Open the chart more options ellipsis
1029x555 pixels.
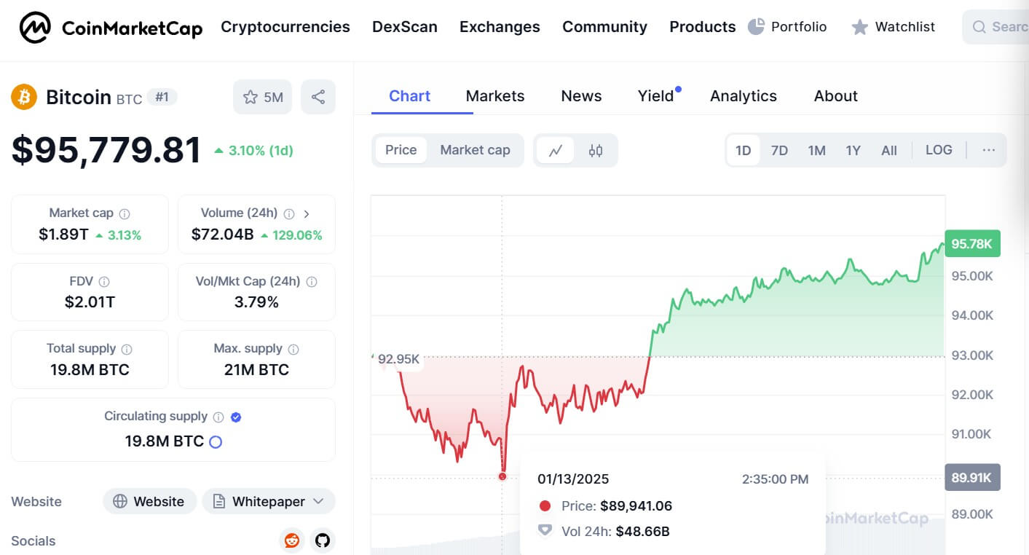click(988, 150)
